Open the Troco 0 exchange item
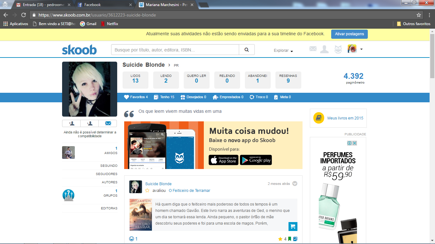435x244 pixels. [259, 97]
